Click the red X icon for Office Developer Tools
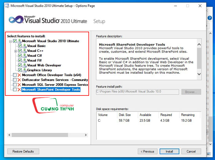The width and height of the screenshot is (215, 160). pos(19,75)
